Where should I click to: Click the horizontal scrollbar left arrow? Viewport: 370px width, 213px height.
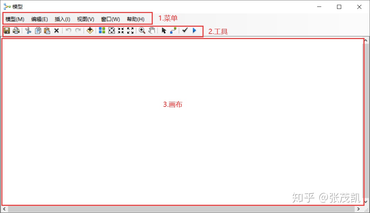click(4, 209)
